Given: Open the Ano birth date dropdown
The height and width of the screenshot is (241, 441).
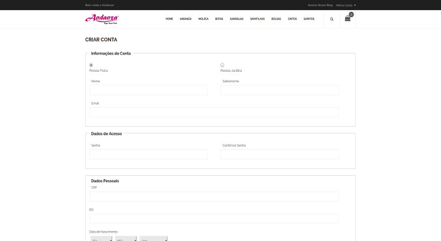Looking at the screenshot, I should 153,239.
